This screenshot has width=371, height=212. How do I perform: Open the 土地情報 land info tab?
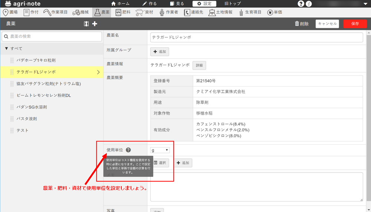(220, 12)
